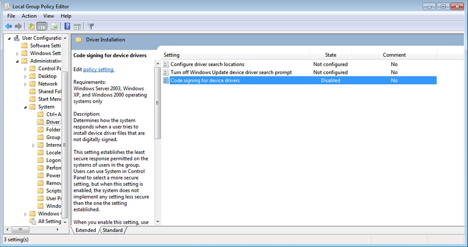Click the Driver Installation header folder icon
468x247 pixels.
[x=79, y=40]
